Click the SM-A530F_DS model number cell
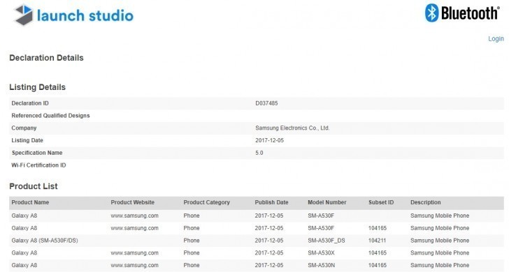This screenshot has width=509, height=272. coord(327,241)
